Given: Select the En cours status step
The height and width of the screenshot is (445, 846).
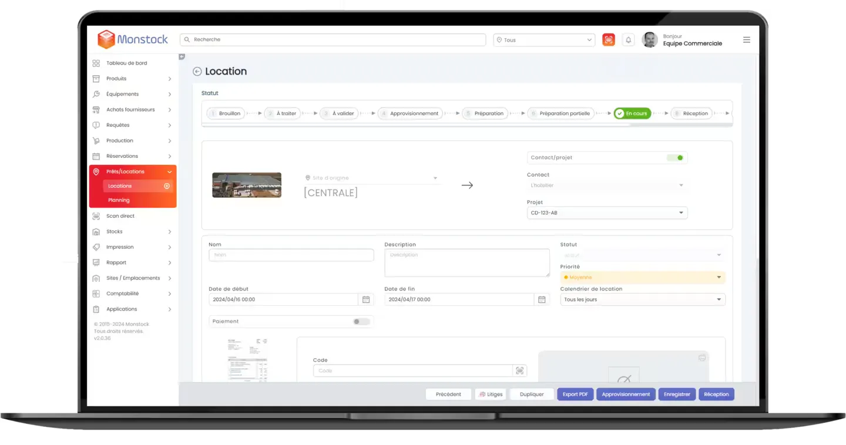Looking at the screenshot, I should [632, 113].
